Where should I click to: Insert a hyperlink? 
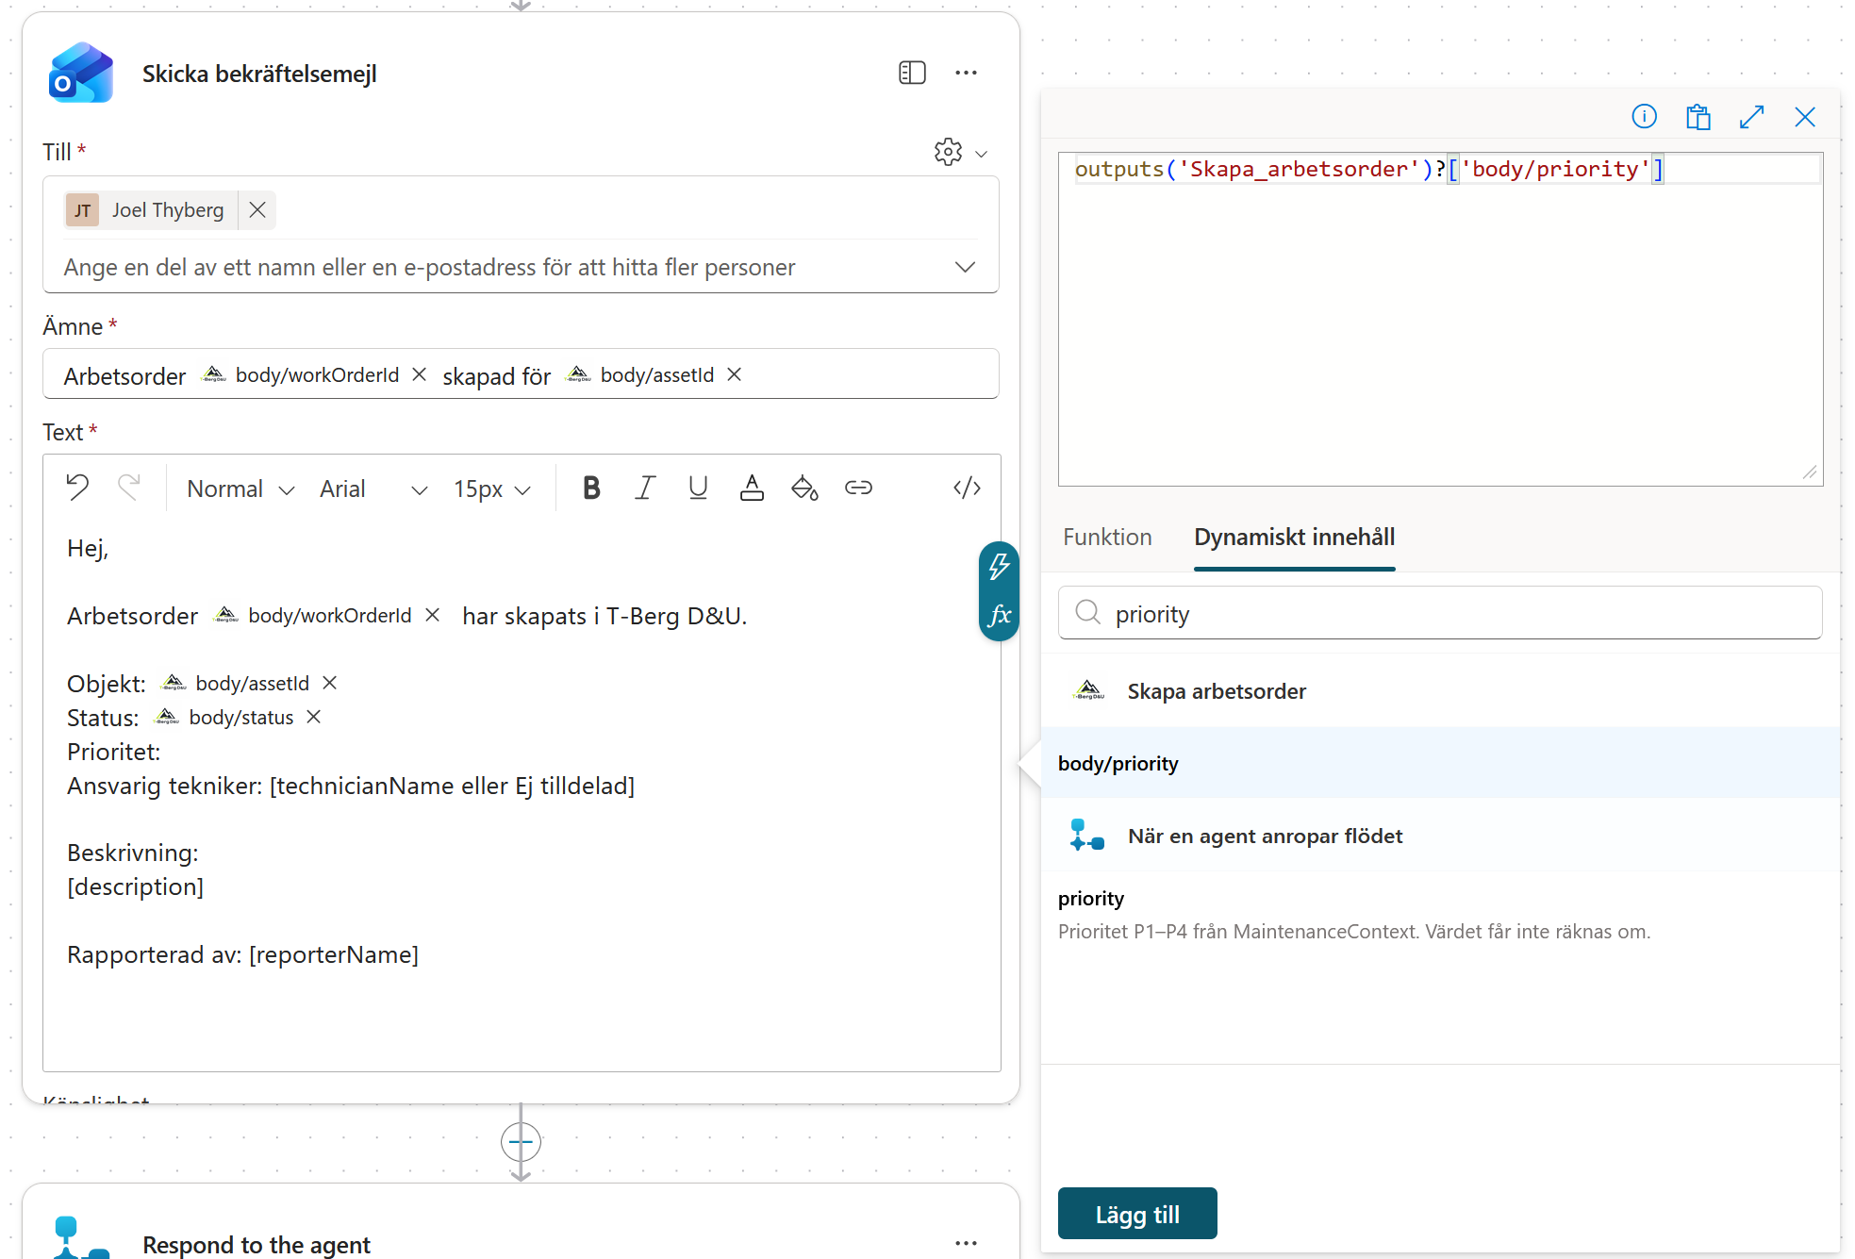[x=858, y=488]
